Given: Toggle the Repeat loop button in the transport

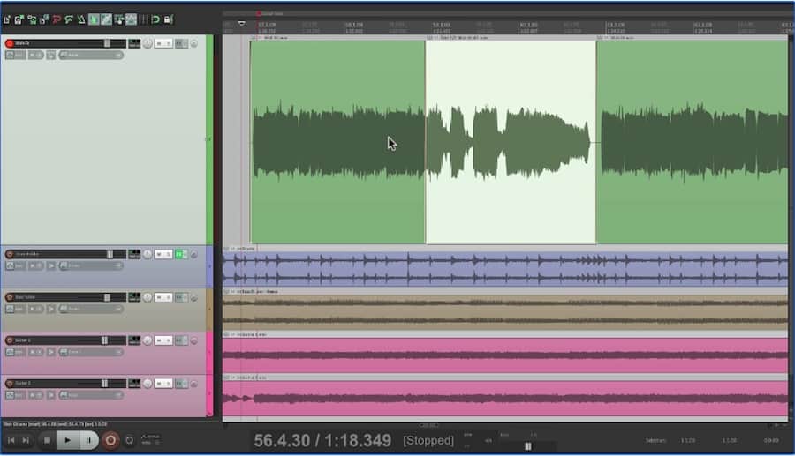Looking at the screenshot, I should point(129,440).
